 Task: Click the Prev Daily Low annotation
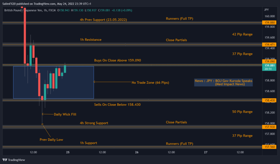tap(51, 139)
